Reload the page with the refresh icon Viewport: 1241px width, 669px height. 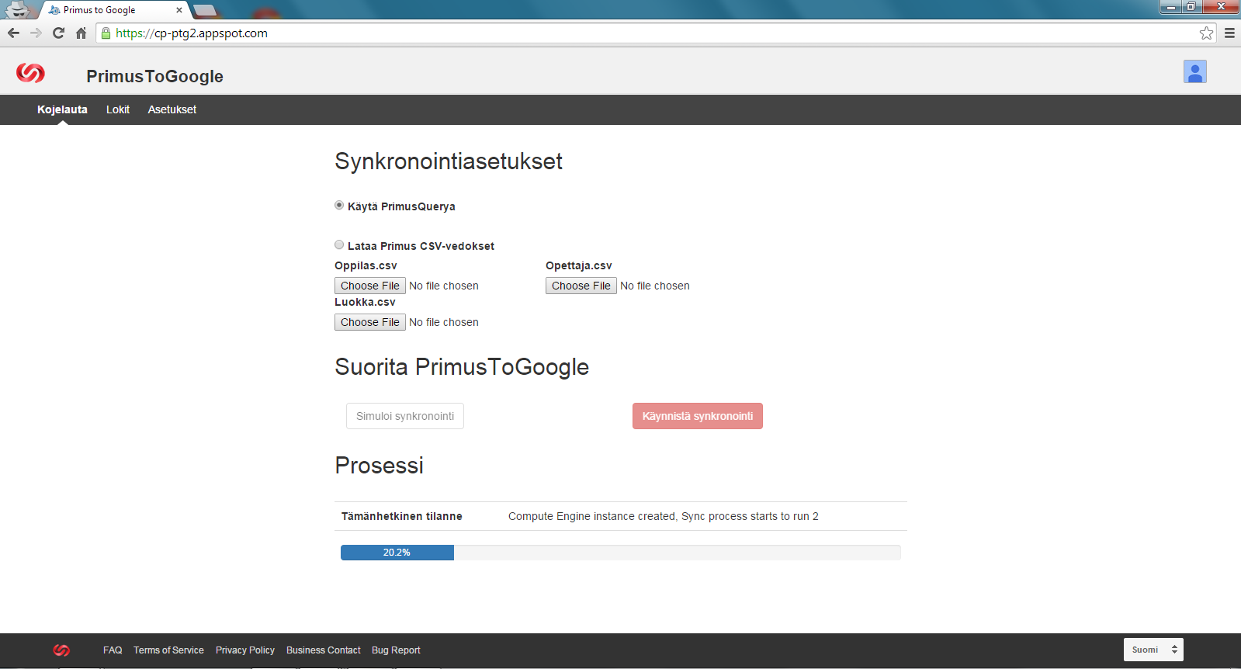point(58,33)
